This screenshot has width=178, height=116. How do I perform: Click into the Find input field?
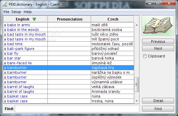pos(77,109)
